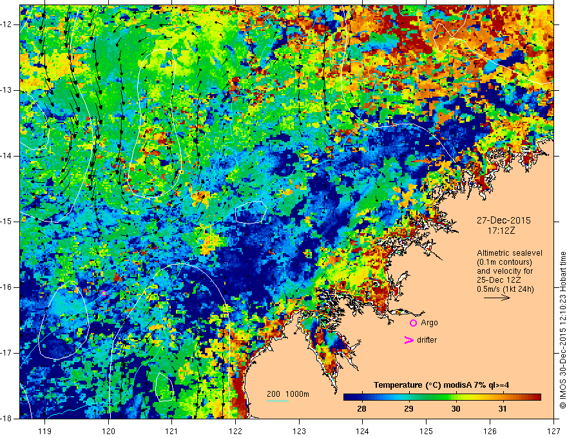Image resolution: width=567 pixels, height=438 pixels.
Task: Click the longitude axis label '120'
Action: click(108, 431)
